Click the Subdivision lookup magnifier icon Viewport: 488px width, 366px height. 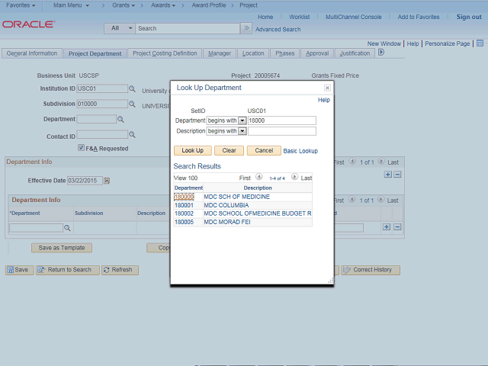click(x=132, y=104)
